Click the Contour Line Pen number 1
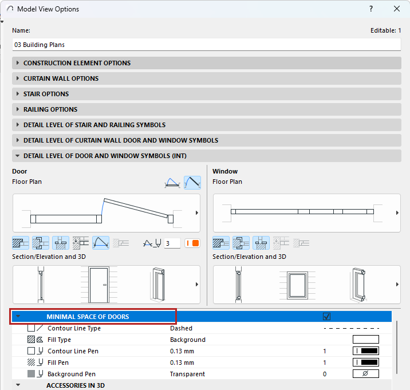 click(325, 351)
